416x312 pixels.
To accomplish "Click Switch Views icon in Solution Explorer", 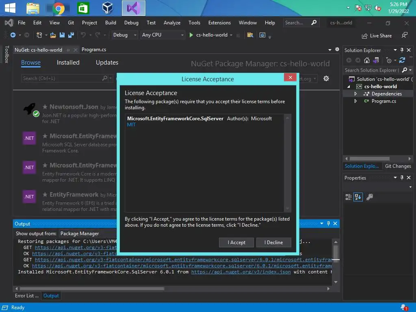I will click(x=376, y=60).
